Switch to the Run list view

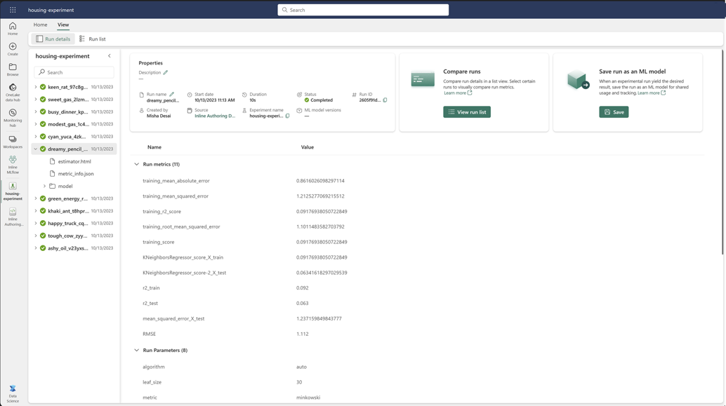[x=92, y=39]
